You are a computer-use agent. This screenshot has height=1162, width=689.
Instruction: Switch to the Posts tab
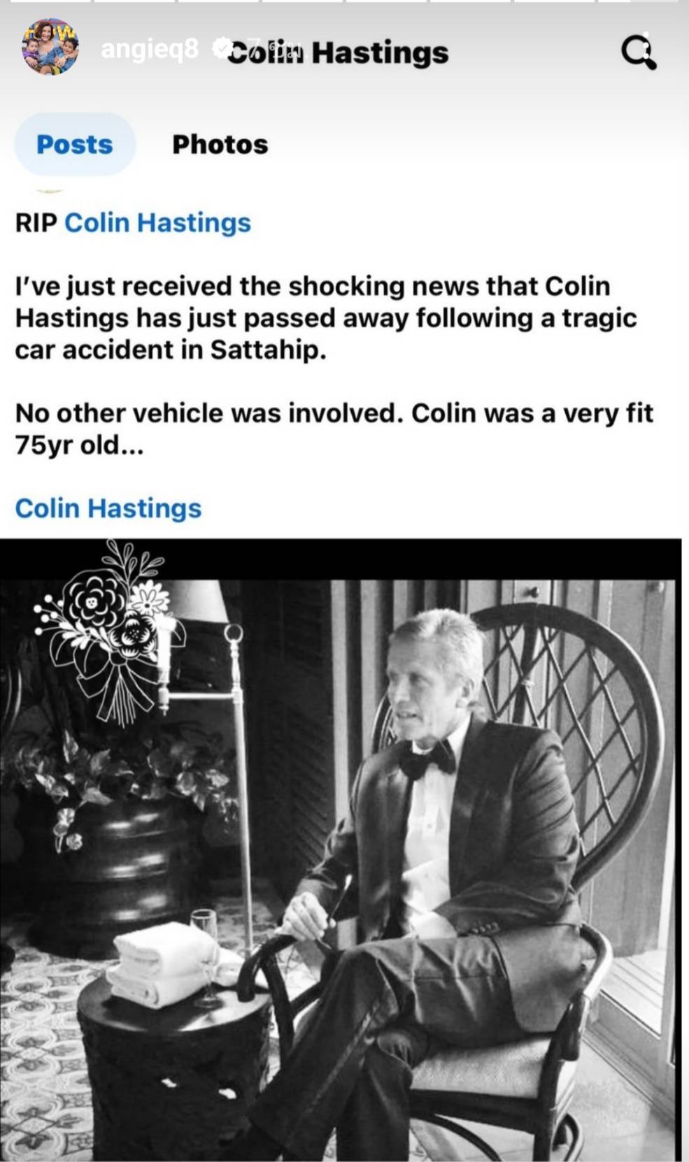pos(74,144)
